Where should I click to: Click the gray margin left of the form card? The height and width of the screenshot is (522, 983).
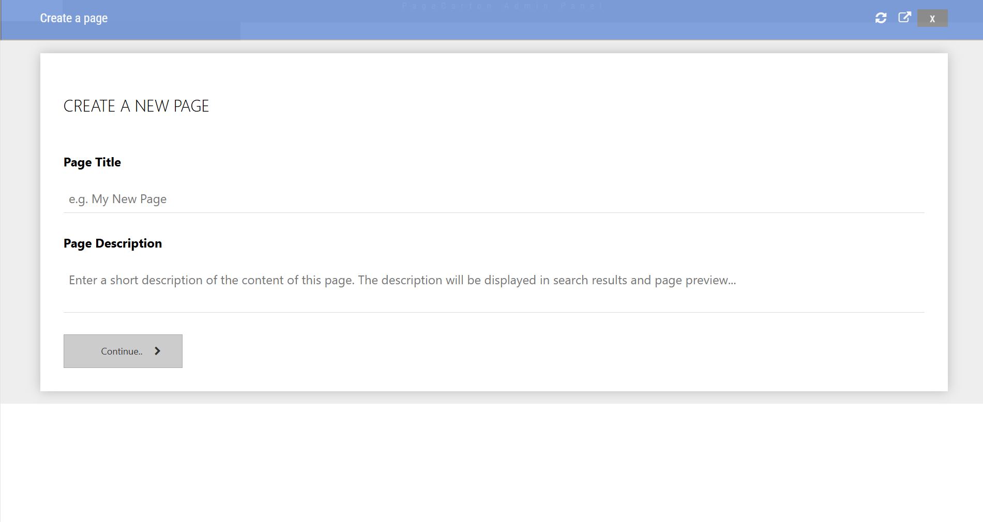(20, 222)
